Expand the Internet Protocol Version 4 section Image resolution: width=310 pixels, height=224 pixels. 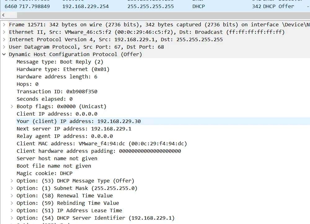pos(4,39)
